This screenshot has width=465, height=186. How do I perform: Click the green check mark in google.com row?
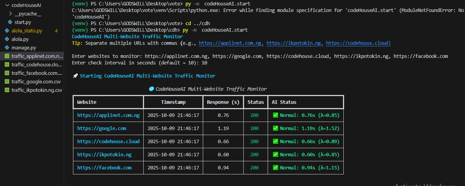pos(275,128)
